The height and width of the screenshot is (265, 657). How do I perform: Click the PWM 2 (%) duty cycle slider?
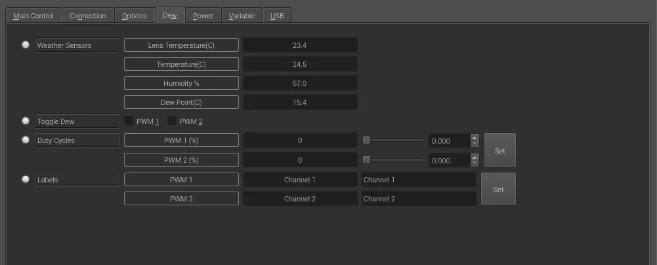pos(393,159)
